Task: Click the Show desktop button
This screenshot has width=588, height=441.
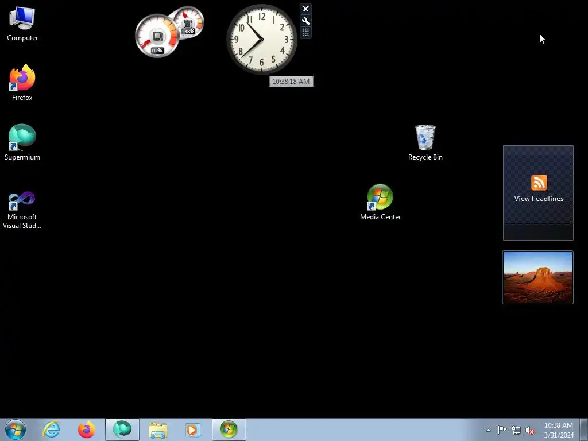Action: coord(584,430)
